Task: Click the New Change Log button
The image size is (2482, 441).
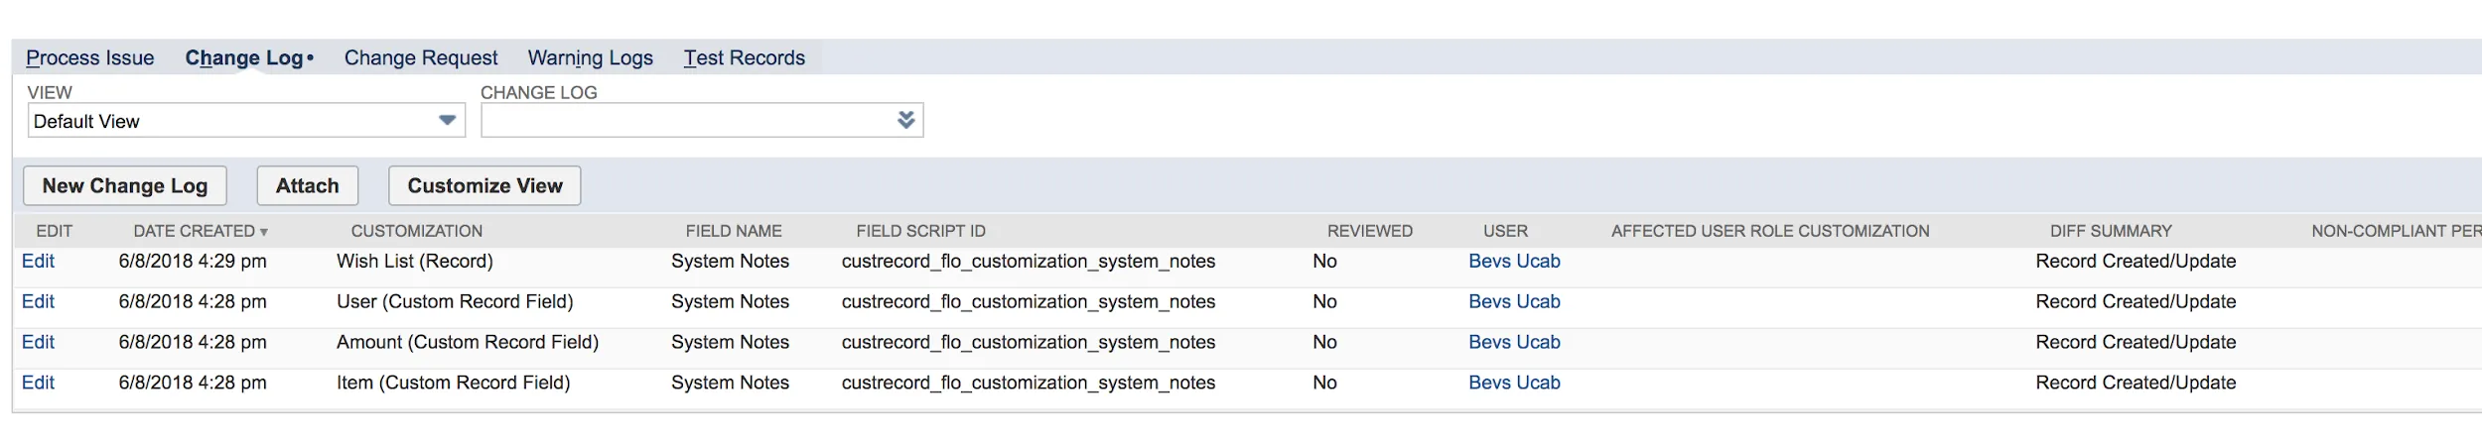Action: click(x=125, y=185)
